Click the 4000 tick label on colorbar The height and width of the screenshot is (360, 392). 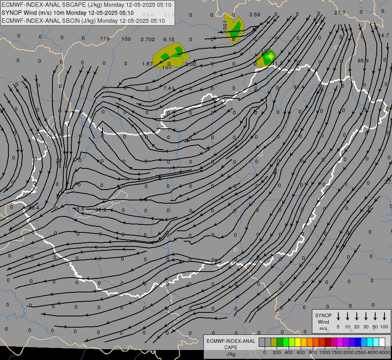click(373, 352)
